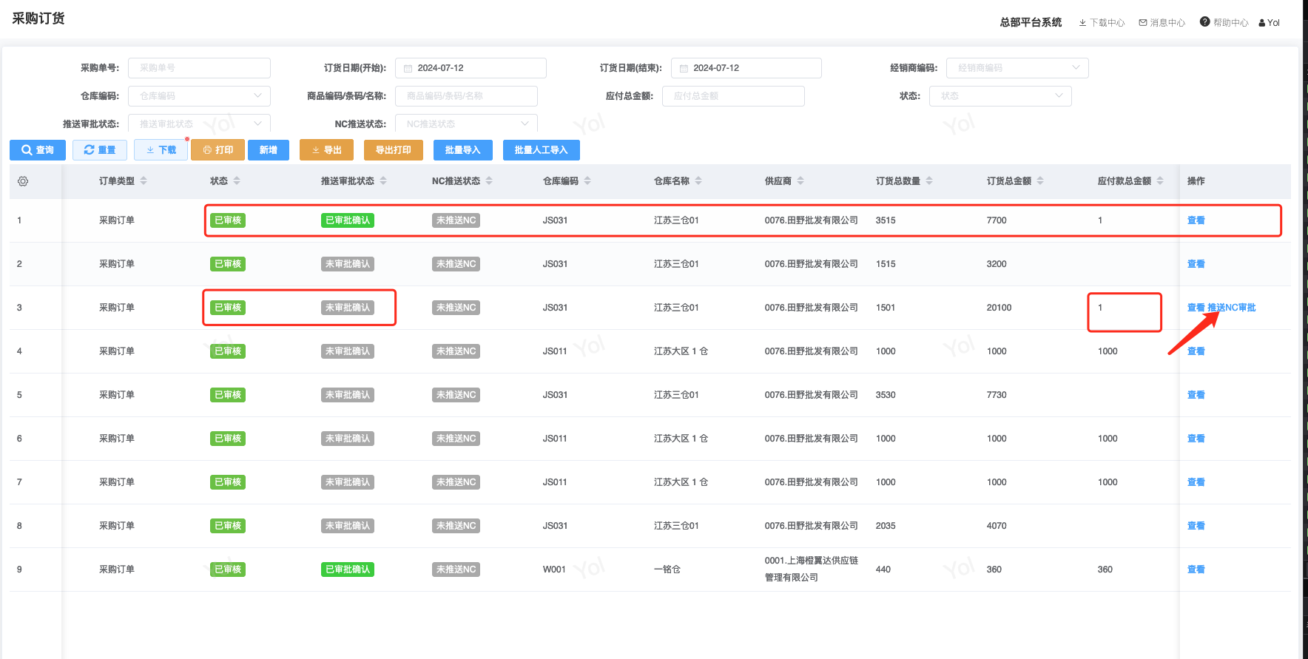Screen dimensions: 1308x659
Task: Click the 推送NC审批 link in row 3
Action: [x=1232, y=308]
